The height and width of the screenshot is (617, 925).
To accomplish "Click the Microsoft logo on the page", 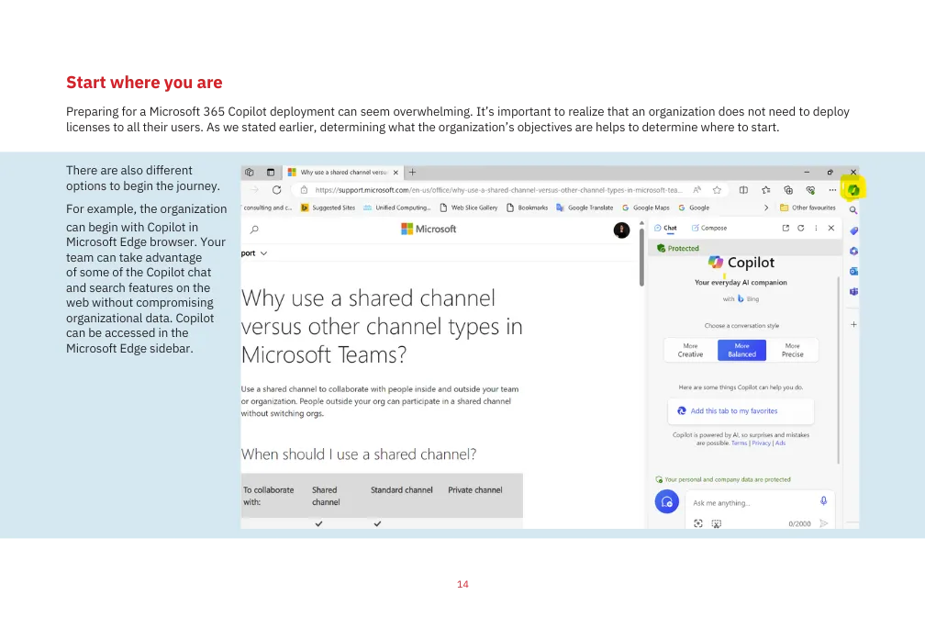I will point(429,230).
